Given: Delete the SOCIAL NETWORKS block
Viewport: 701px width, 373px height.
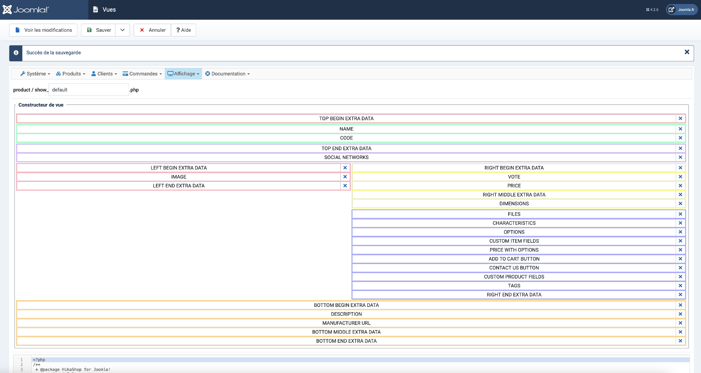Looking at the screenshot, I should point(680,158).
